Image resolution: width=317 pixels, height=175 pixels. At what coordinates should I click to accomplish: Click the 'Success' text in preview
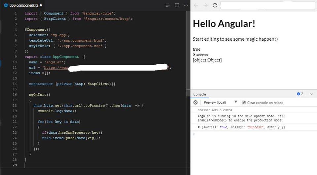click(x=200, y=55)
